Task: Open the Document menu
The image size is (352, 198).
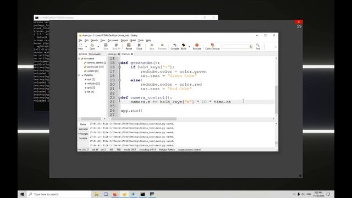Action: tap(113, 40)
